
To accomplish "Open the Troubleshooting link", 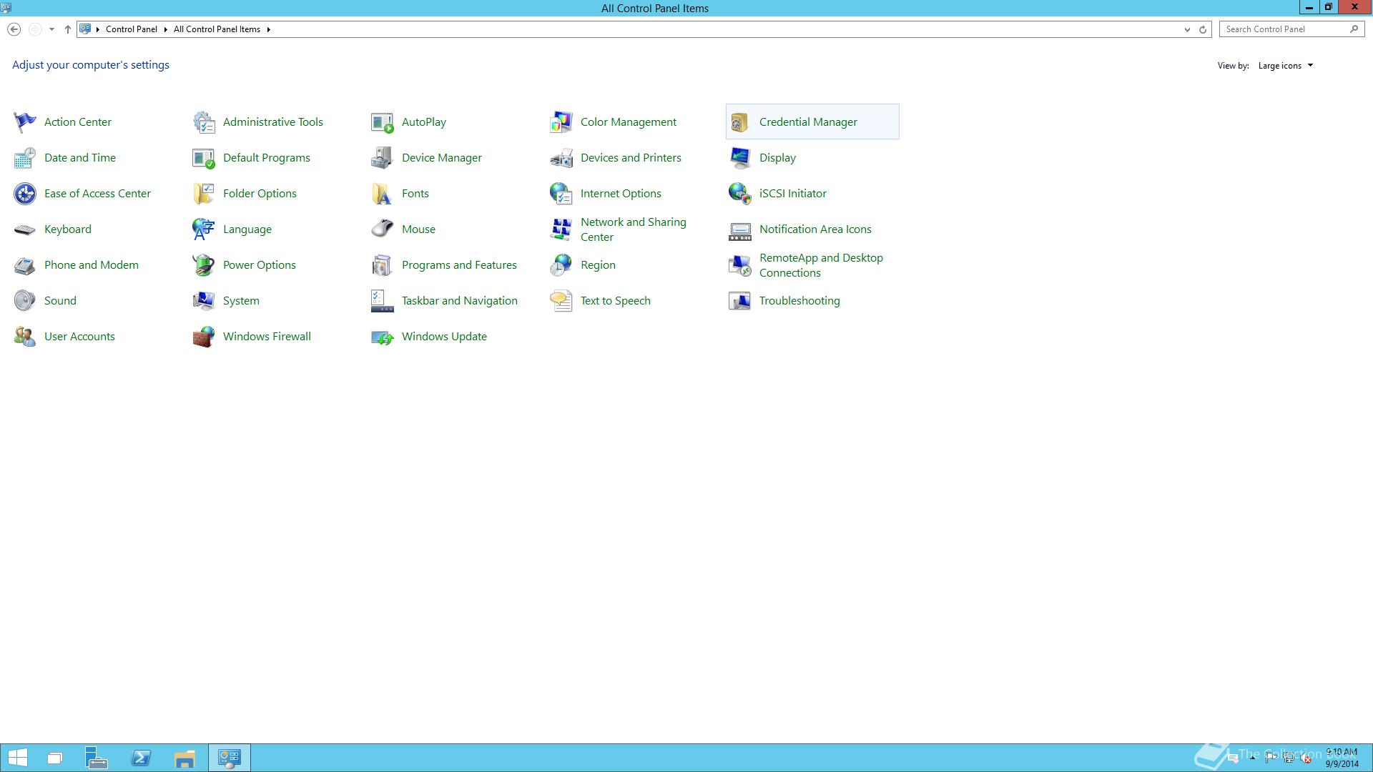I will [799, 301].
